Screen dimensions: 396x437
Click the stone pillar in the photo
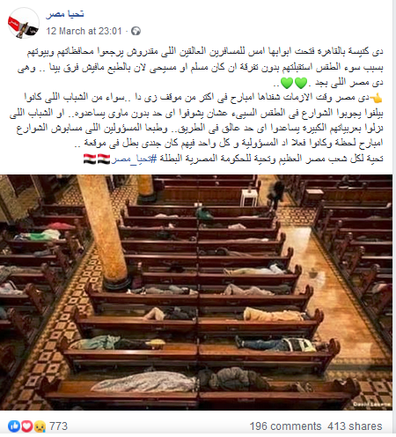pos(107,232)
